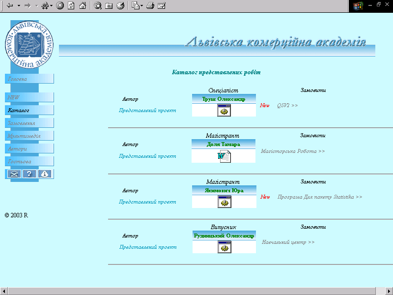Image resolution: width=393 pixels, height=295 pixels.
Task: Click the Edit page toolbar icon
Action: coord(162,5)
